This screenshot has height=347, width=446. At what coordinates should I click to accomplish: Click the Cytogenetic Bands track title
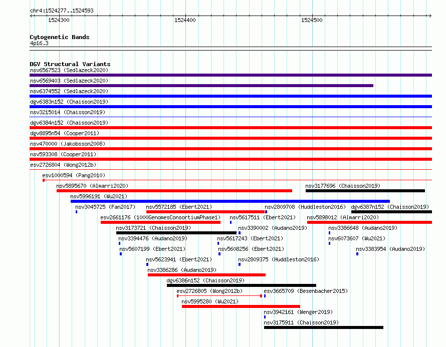click(60, 37)
